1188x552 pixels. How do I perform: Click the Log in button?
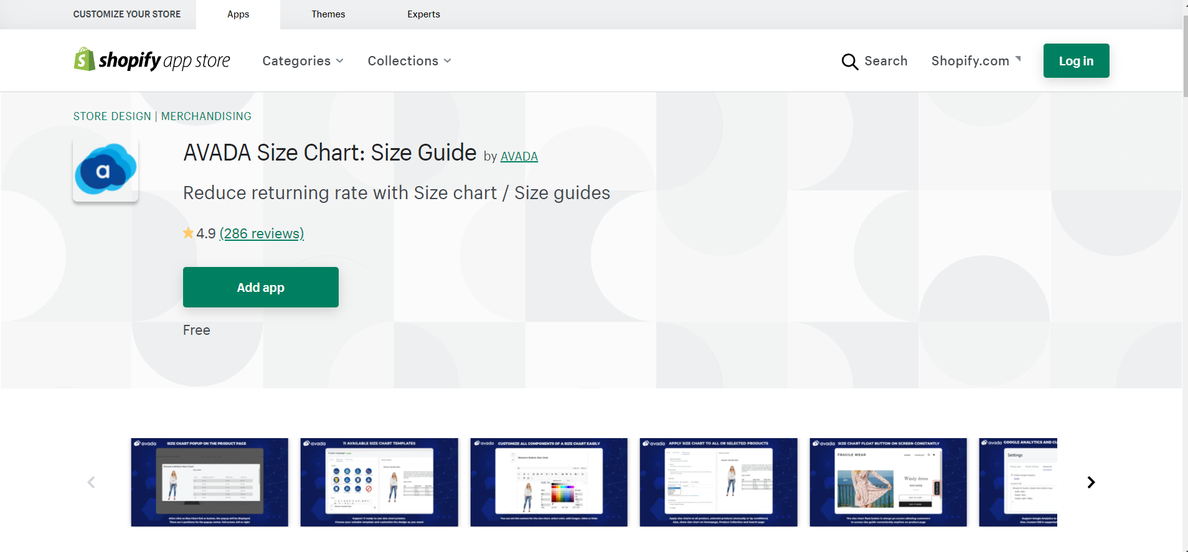point(1076,60)
